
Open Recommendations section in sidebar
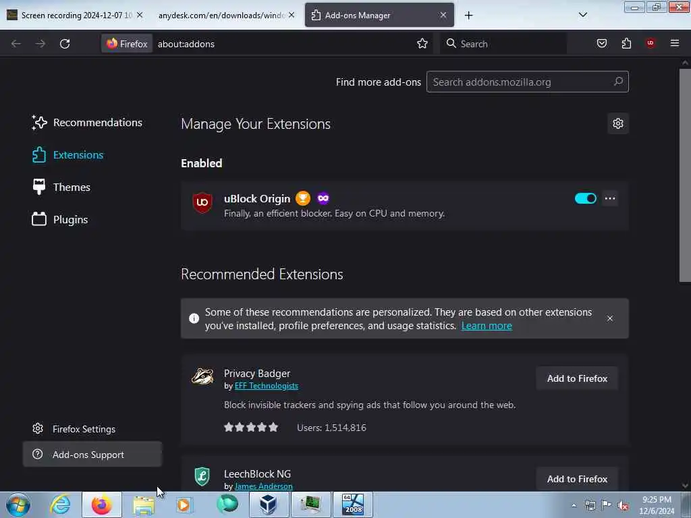click(87, 123)
